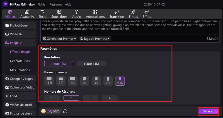Open the Générateur Prompt dropdown
The width and height of the screenshot is (223, 118).
tap(60, 38)
